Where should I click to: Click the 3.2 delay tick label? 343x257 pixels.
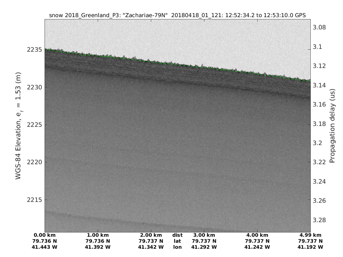point(318,143)
